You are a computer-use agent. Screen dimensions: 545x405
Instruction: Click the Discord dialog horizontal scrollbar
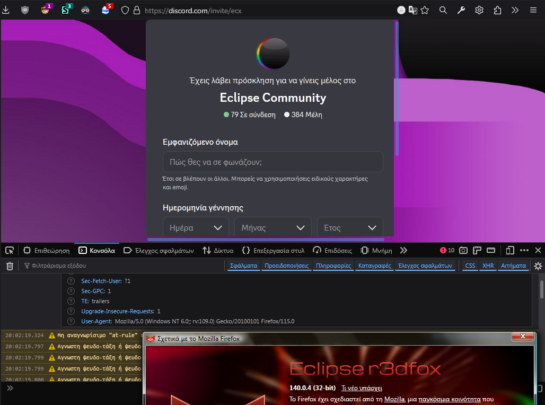(x=266, y=240)
